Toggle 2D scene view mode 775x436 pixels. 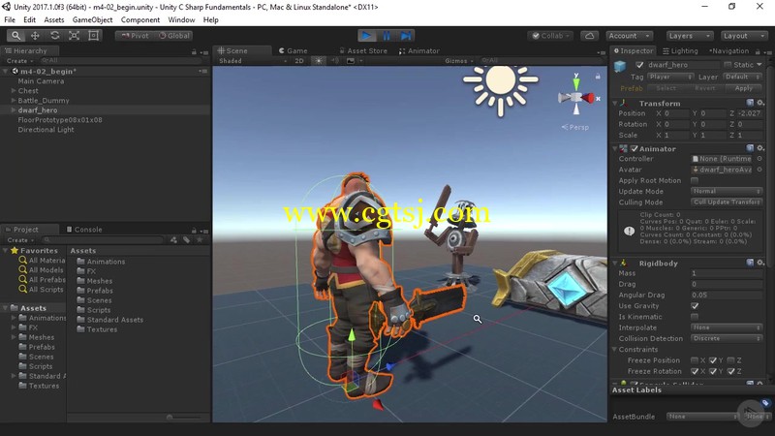[299, 61]
